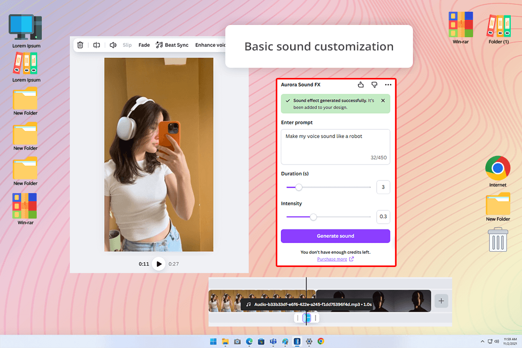Screen dimensions: 522x348
Task: Launch Microsoft Edge from taskbar
Action: [249, 341]
